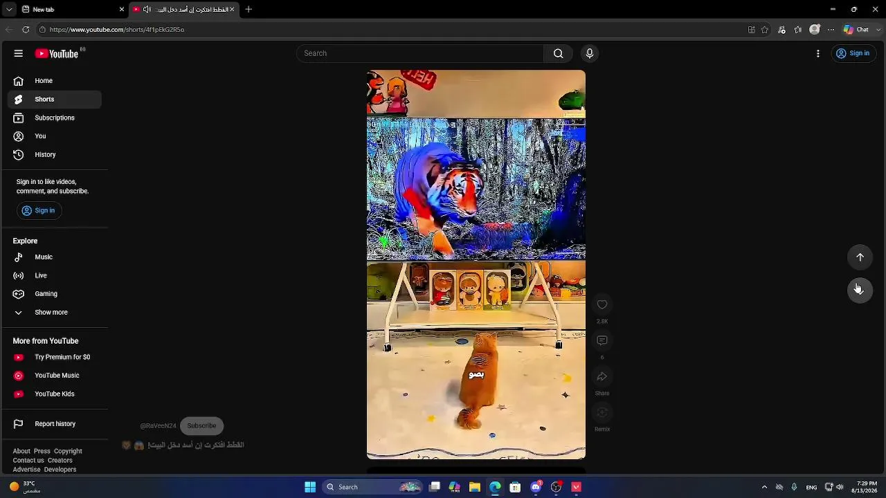Viewport: 886px width, 498px height.
Task: Click Try Premium for $0
Action: coord(55,357)
